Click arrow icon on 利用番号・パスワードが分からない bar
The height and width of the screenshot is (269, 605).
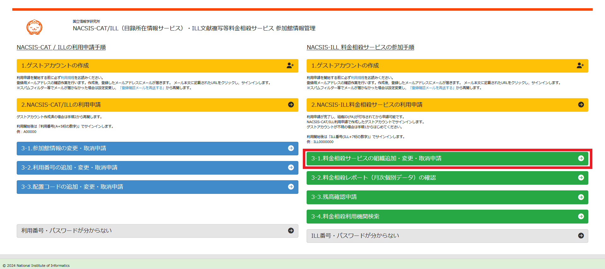click(x=291, y=230)
